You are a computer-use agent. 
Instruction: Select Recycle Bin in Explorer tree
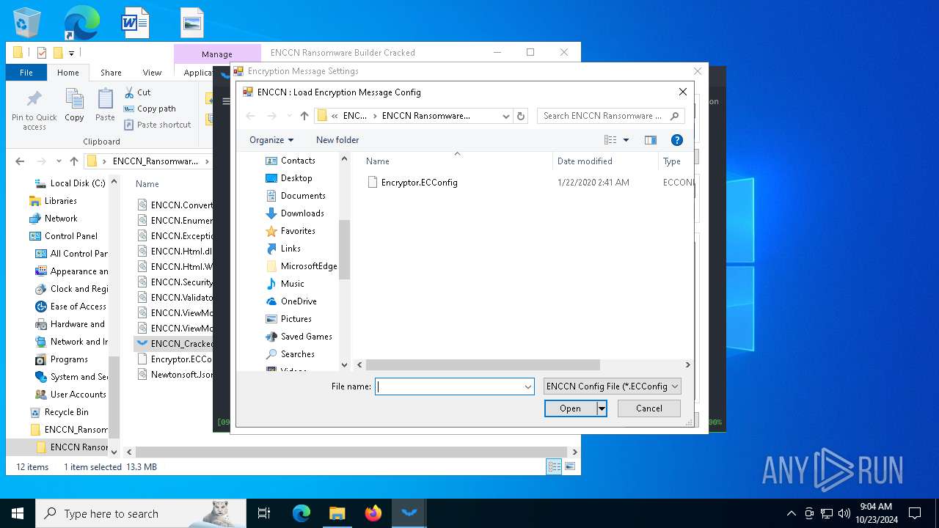coord(59,412)
